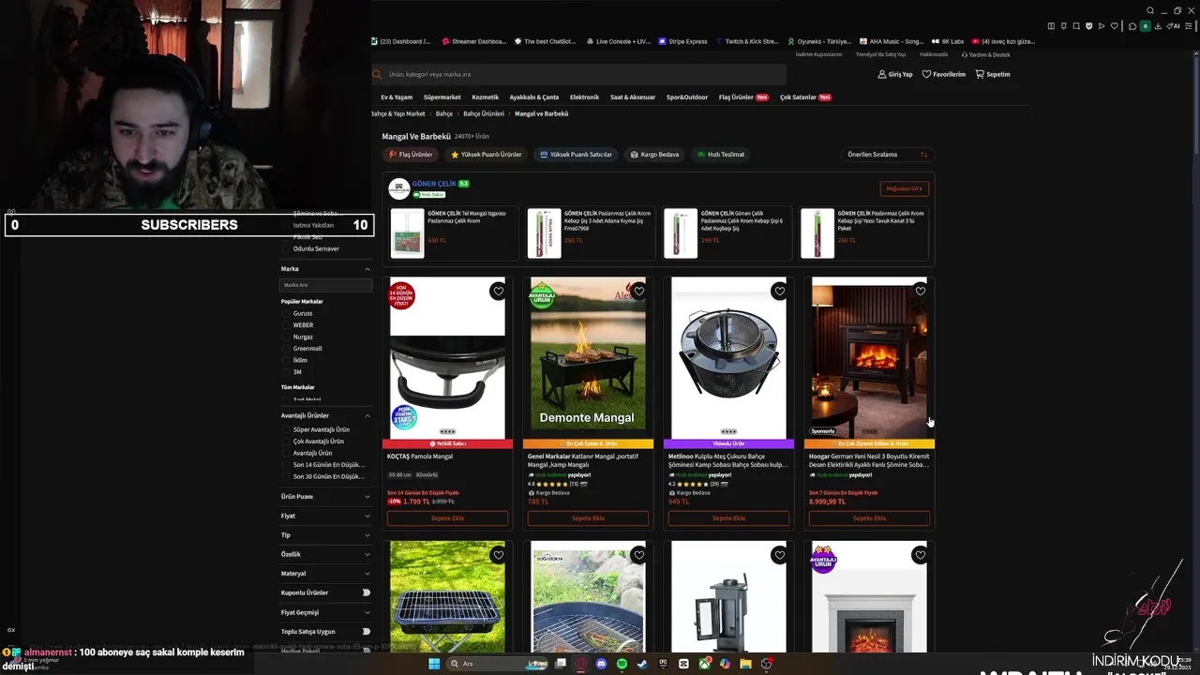Open Epic Games launcher from taskbar
The height and width of the screenshot is (675, 1200).
pyautogui.click(x=663, y=664)
